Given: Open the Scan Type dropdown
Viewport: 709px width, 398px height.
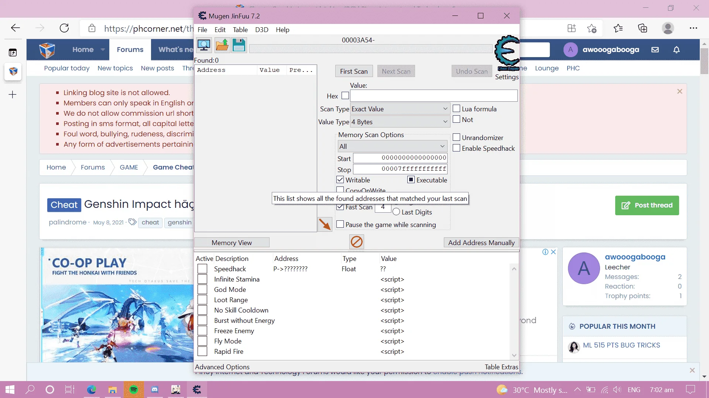Looking at the screenshot, I should 400,109.
